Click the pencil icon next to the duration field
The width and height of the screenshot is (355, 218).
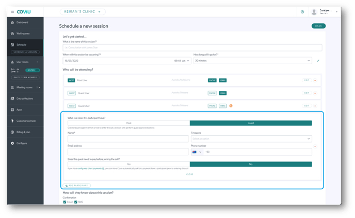pyautogui.click(x=318, y=61)
